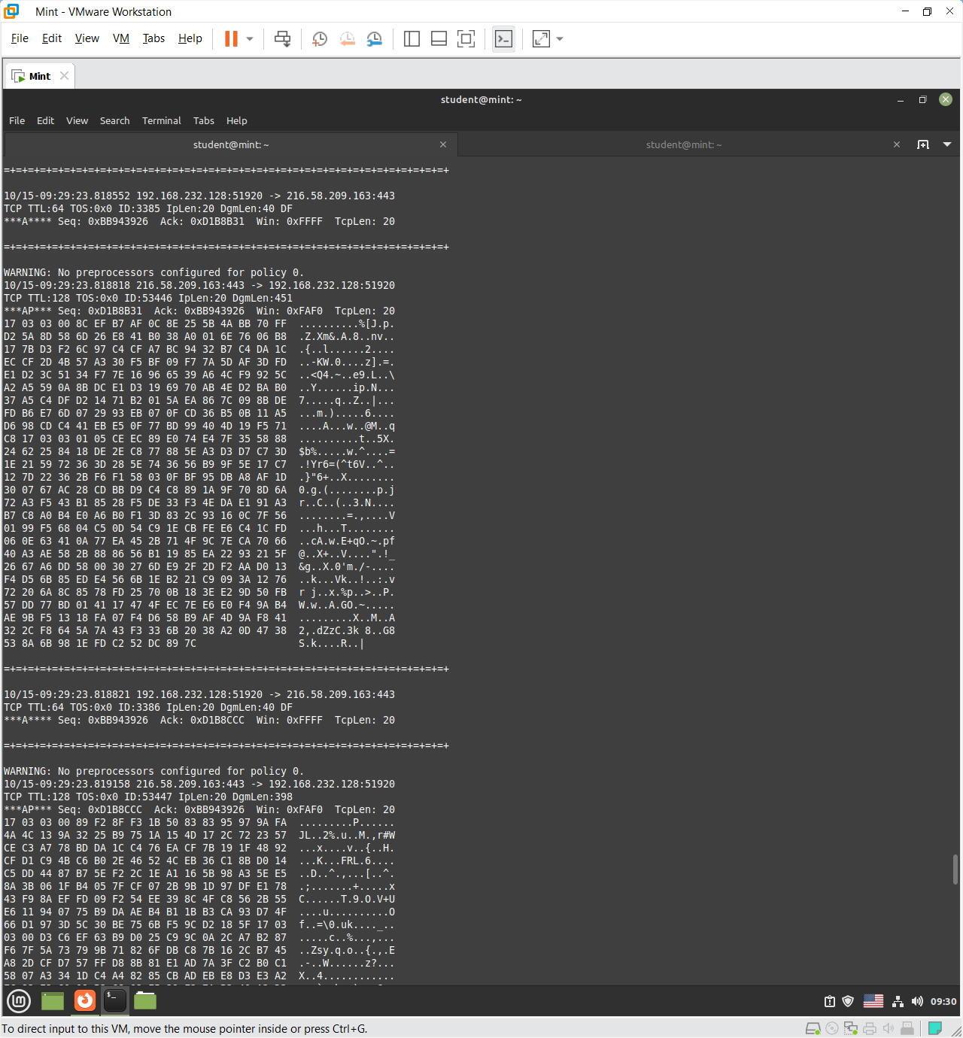Toggle the thumbnail bar view

click(x=439, y=39)
